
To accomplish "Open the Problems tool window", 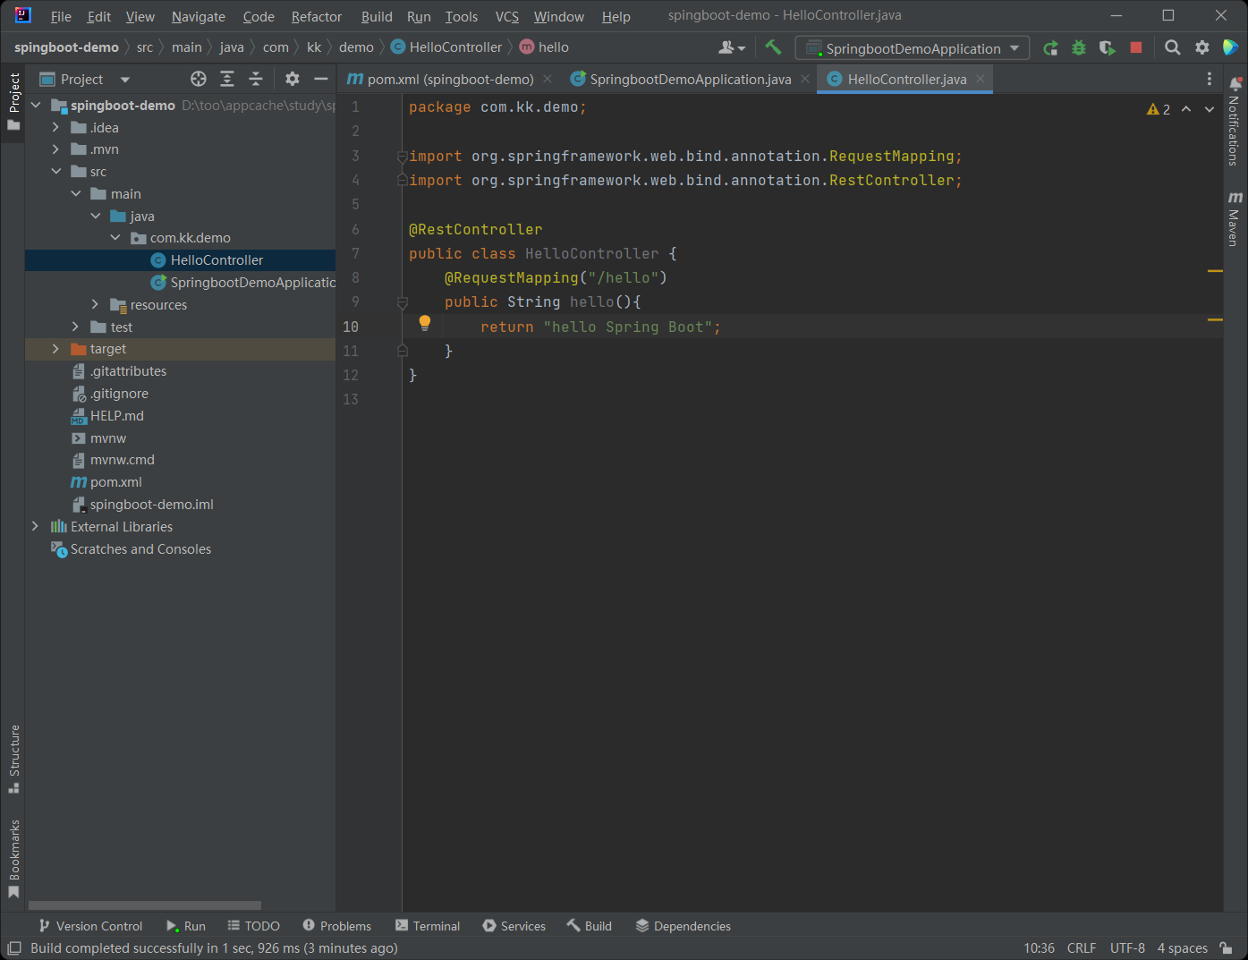I will tap(336, 926).
